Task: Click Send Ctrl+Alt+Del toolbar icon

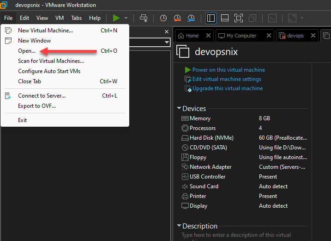Action: click(144, 18)
